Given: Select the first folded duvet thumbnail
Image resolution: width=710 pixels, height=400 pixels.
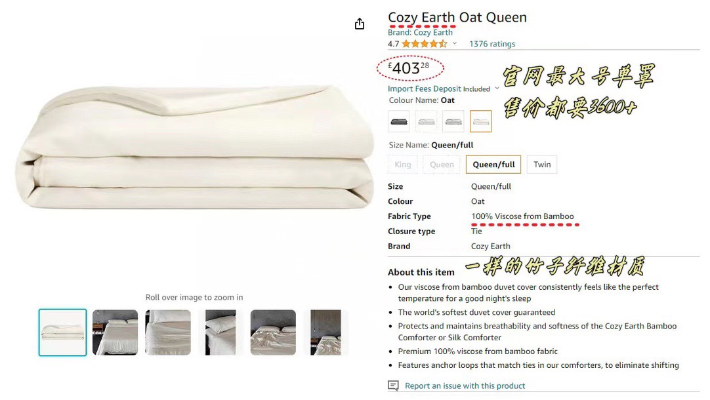Looking at the screenshot, I should pos(62,332).
